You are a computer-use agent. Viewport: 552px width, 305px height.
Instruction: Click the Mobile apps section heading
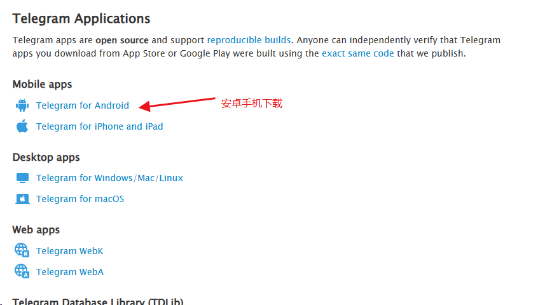point(42,85)
